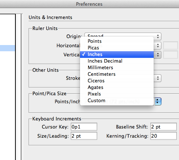Viewport: 179px width, 160px height.
Task: Choose Agates from the units list
Action: 117,88
